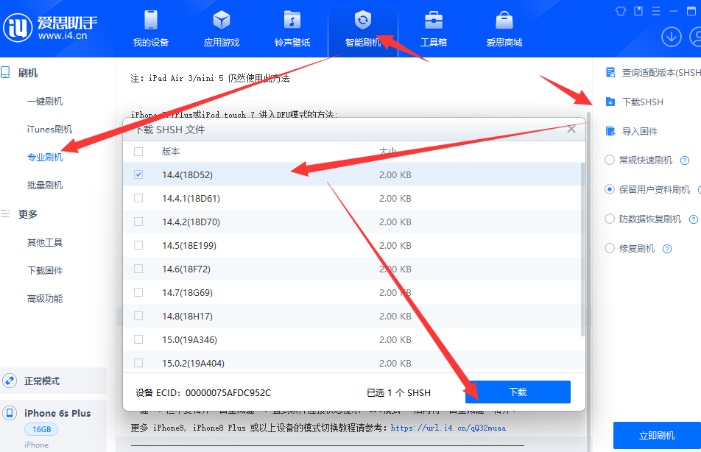Click the 版本 column header
701x452 pixels.
tap(171, 152)
